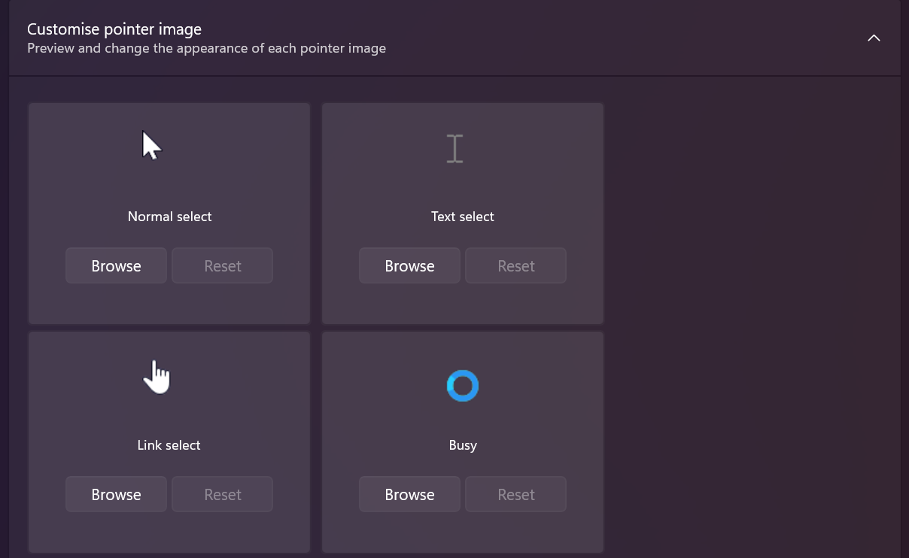
Task: Reset the Text select pointer image
Action: tap(515, 266)
